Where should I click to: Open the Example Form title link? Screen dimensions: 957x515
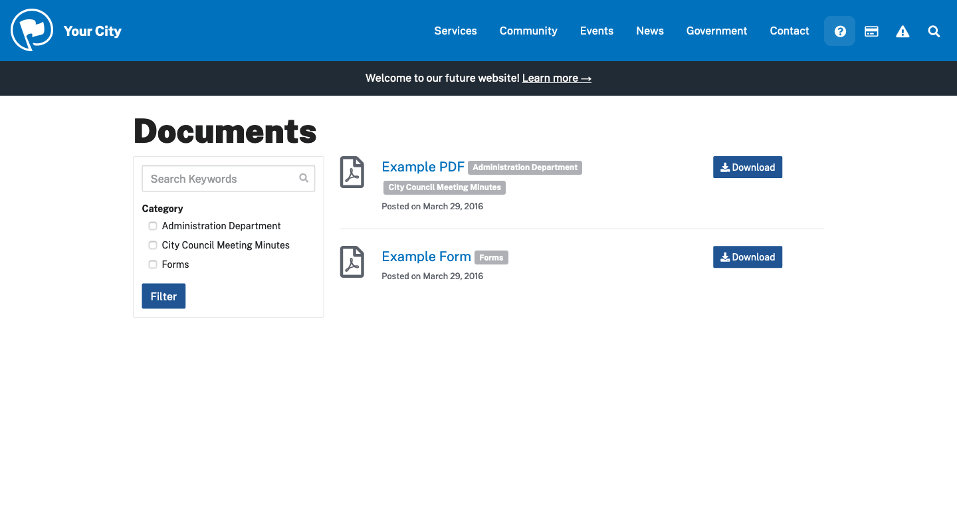pyautogui.click(x=426, y=257)
